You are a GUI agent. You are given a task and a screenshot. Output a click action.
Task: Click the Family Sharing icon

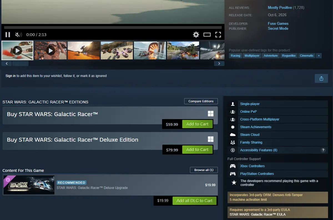(233, 143)
